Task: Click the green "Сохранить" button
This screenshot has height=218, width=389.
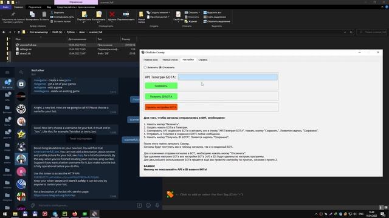Action: 161,86
